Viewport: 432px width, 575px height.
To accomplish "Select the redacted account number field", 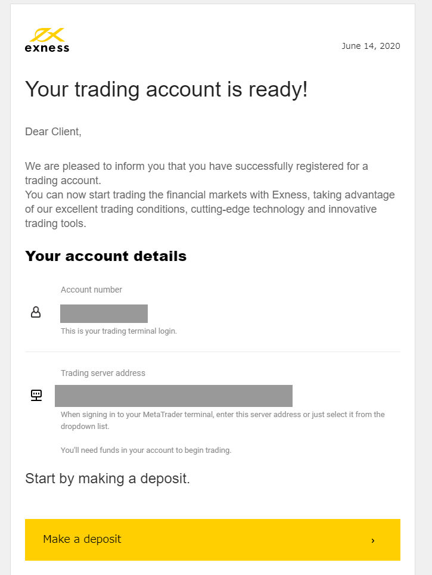I will tap(104, 313).
